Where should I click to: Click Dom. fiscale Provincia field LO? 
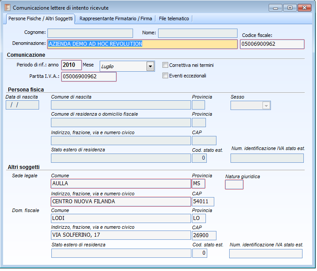click(199, 219)
